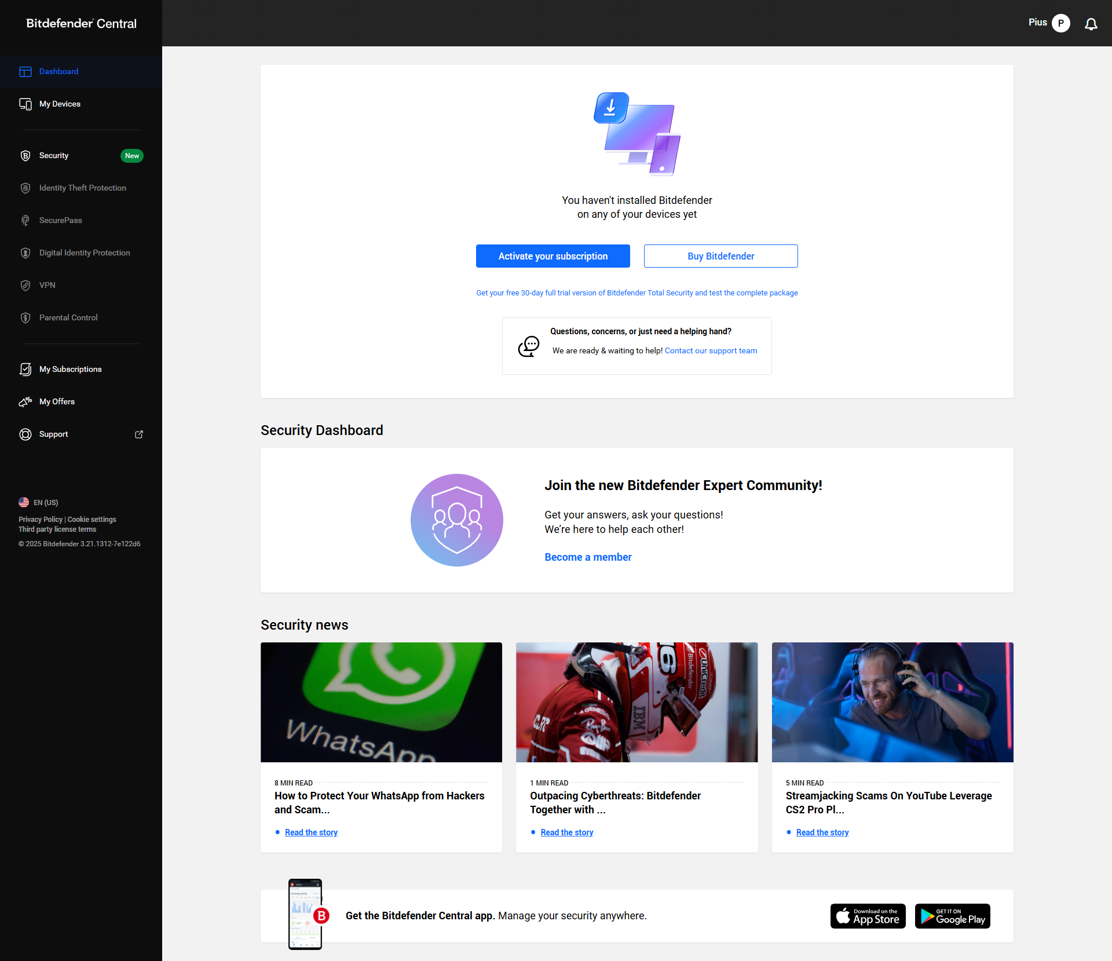Click the WhatsApp news article thumbnail
The image size is (1112, 961).
click(x=381, y=702)
